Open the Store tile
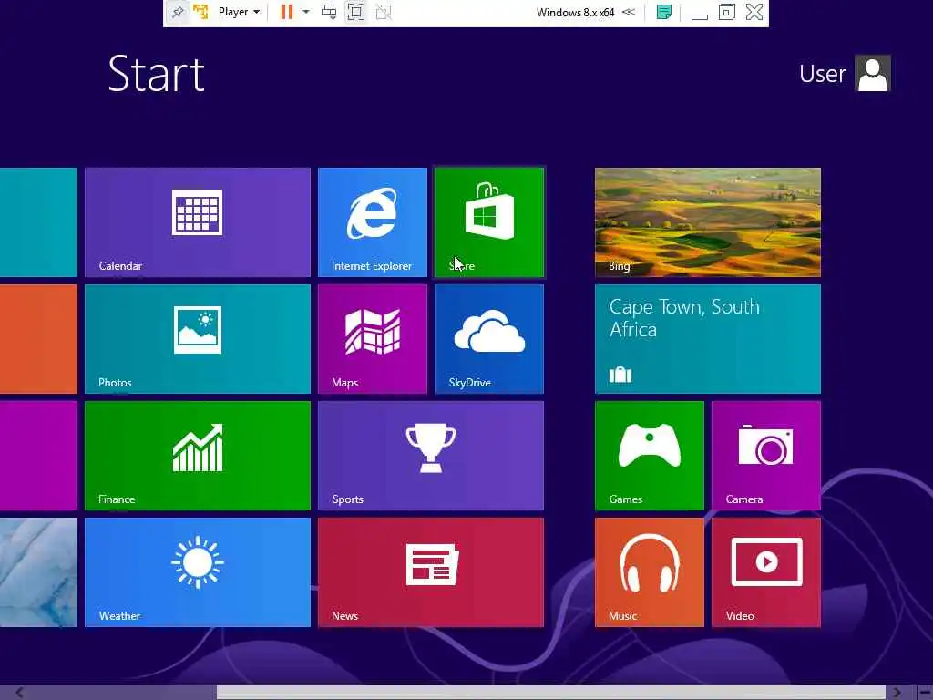 489,222
